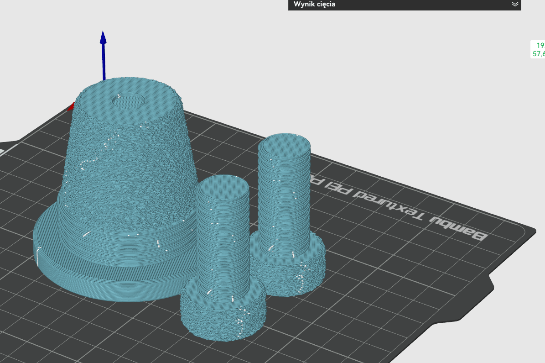Viewport: 545px width, 363px height.
Task: Expand the Wynik cięcia panel chevron
Action: coord(515,4)
